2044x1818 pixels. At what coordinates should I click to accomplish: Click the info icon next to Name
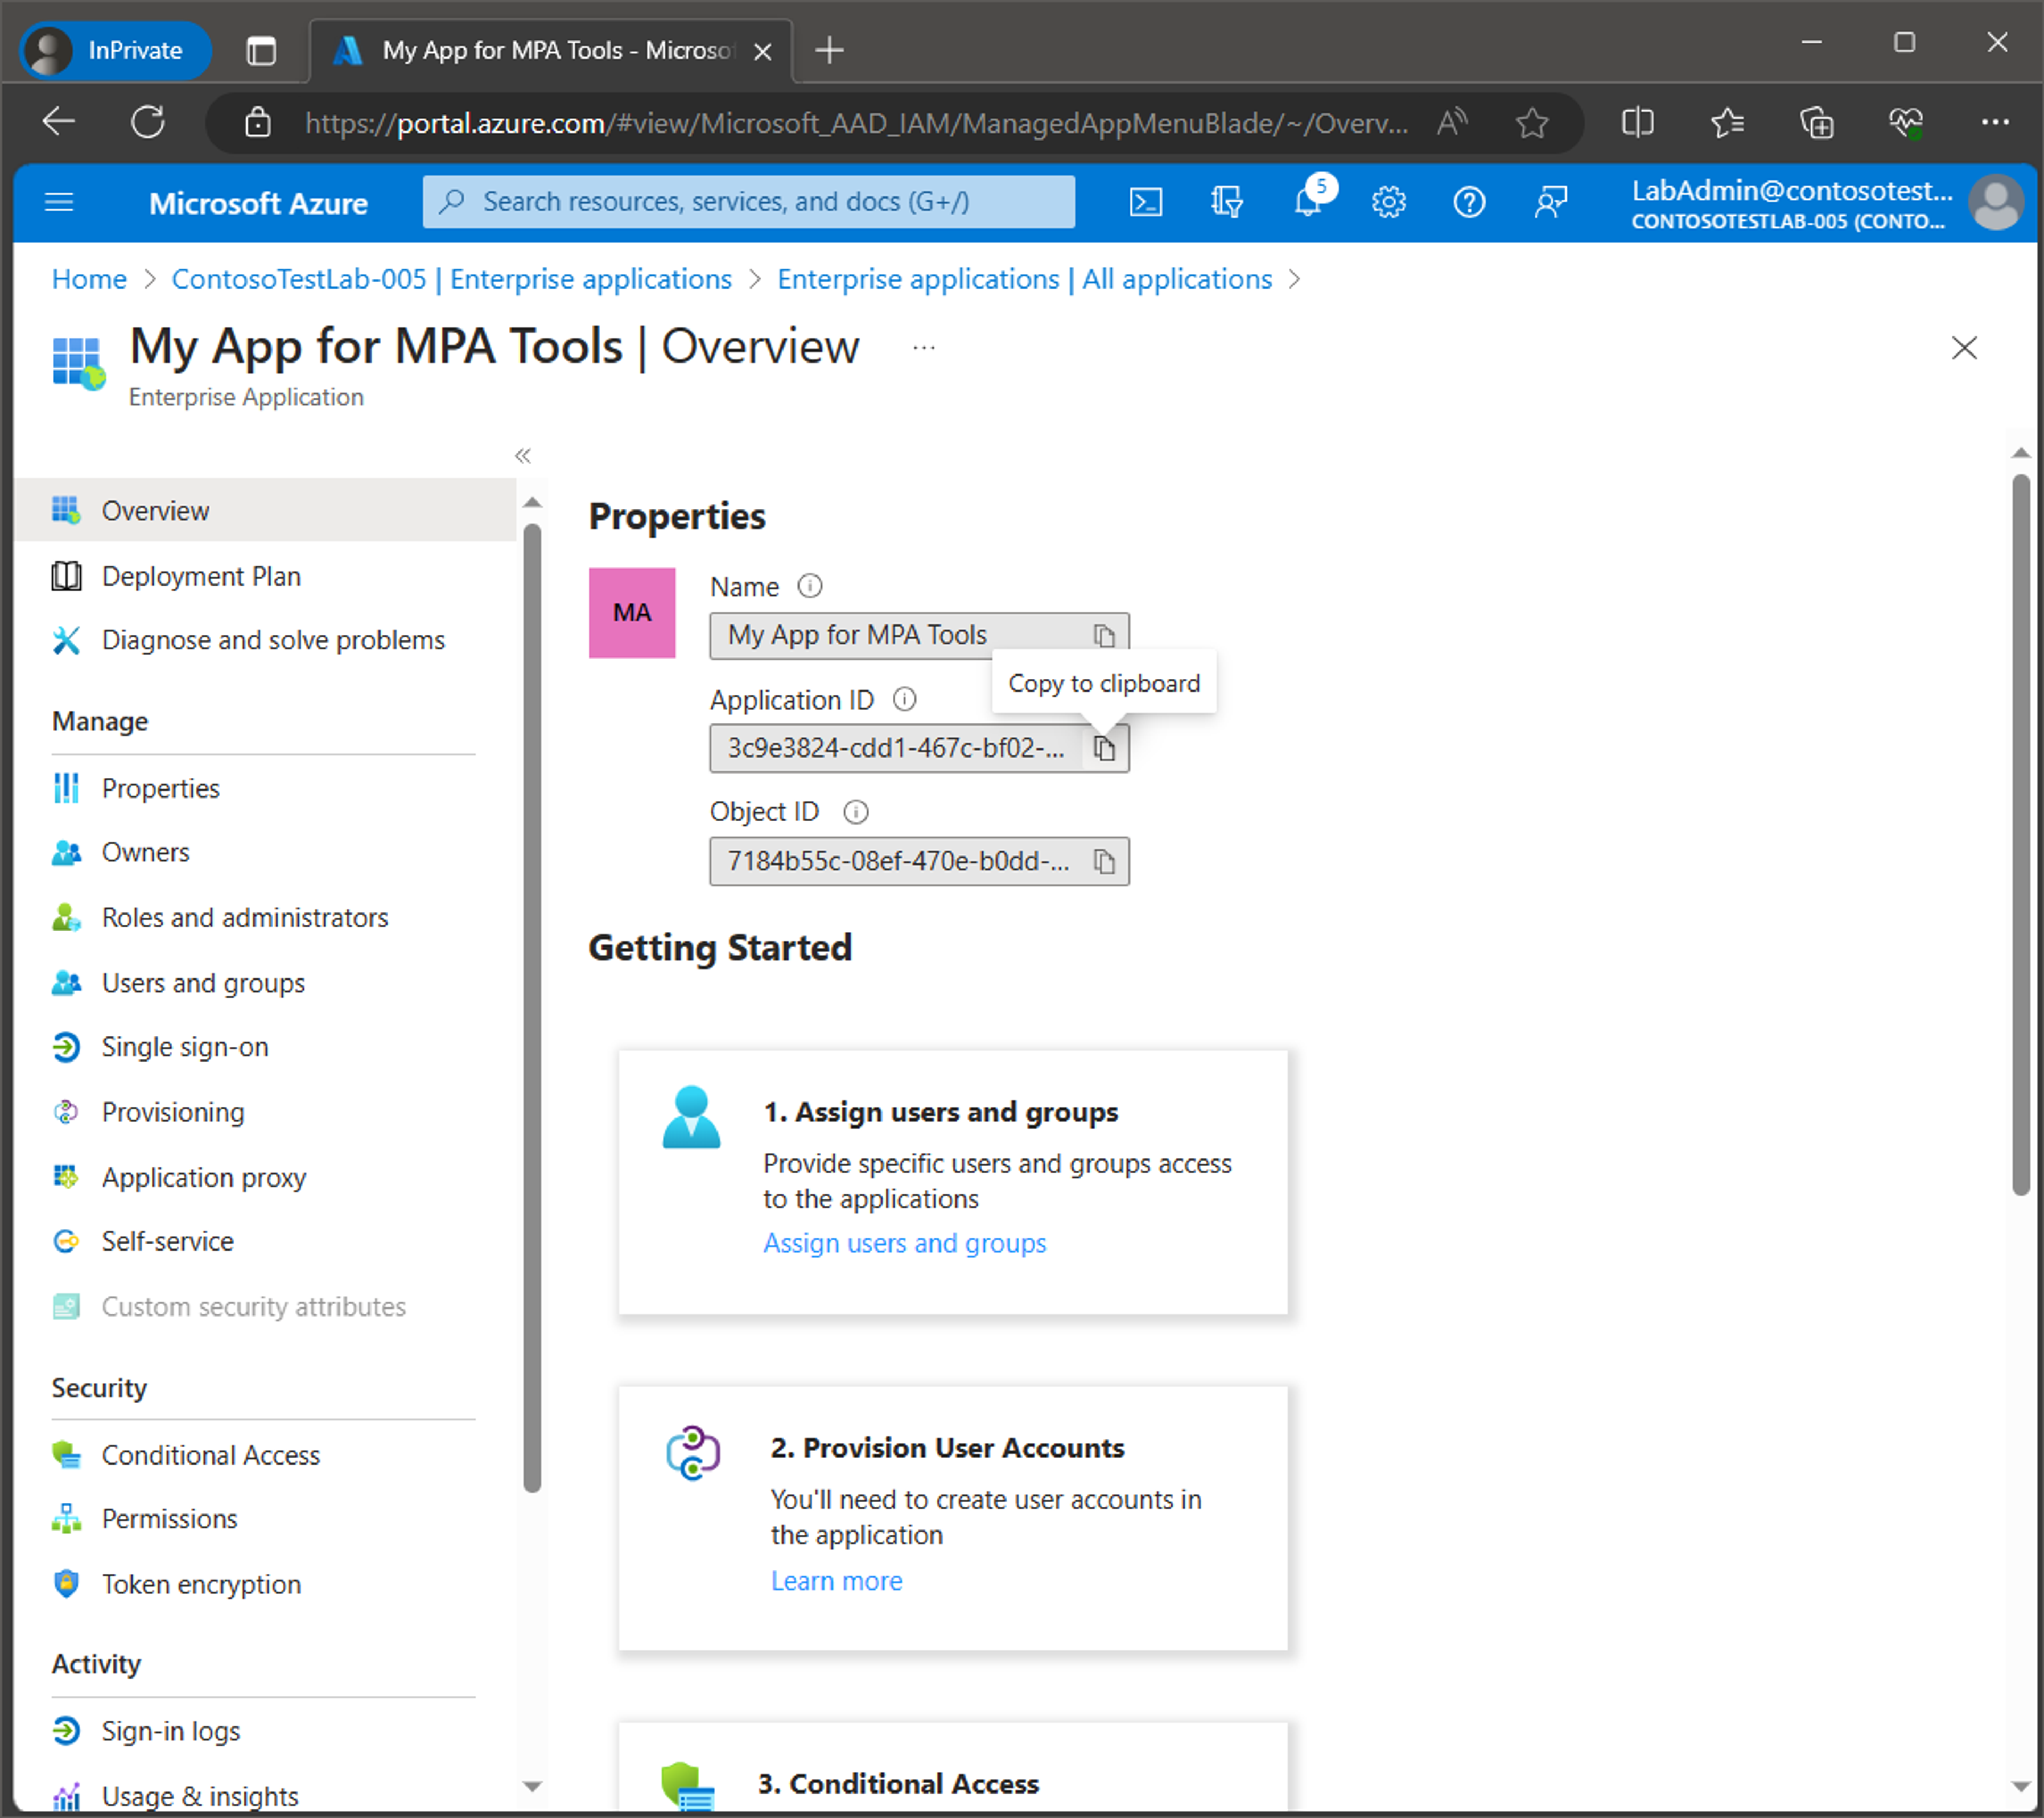tap(810, 587)
